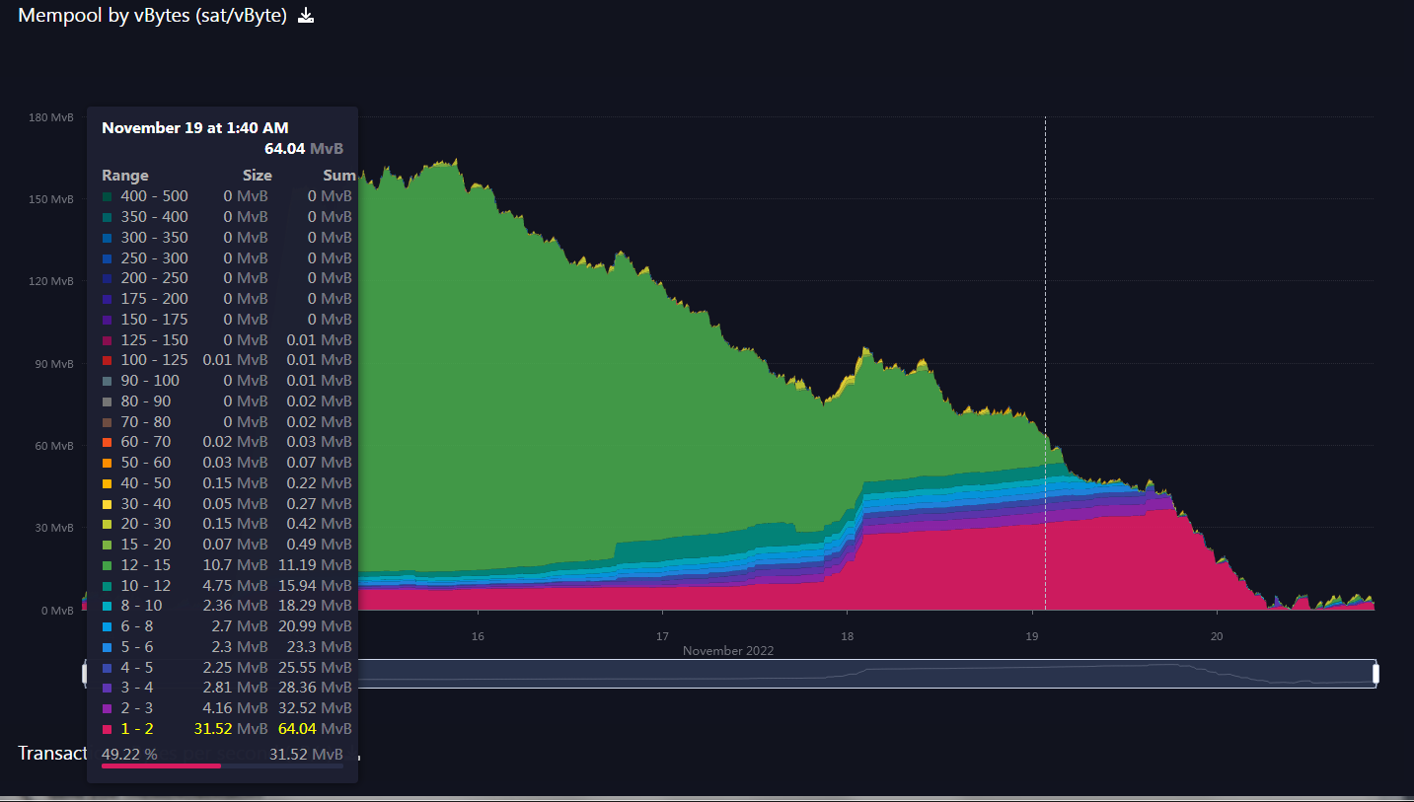This screenshot has height=802, width=1414.
Task: Click the "400 - 500" range label
Action: click(154, 196)
